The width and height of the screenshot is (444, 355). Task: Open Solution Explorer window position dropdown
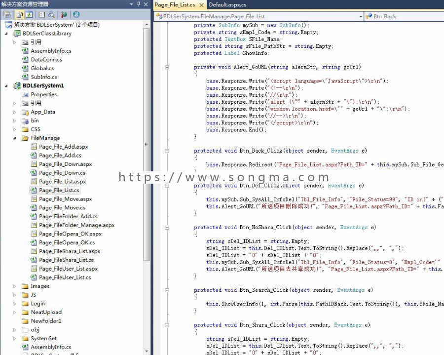pyautogui.click(x=131, y=4)
